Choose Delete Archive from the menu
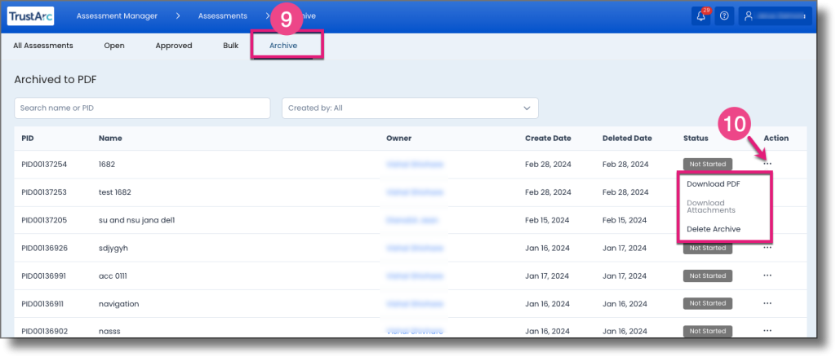836x357 pixels. pyautogui.click(x=714, y=229)
